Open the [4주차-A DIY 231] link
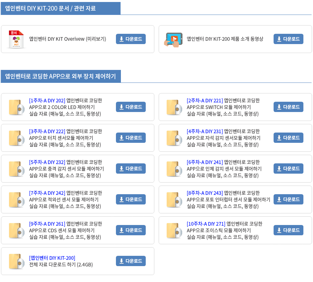Screen dimensions: 313x282 (205, 131)
